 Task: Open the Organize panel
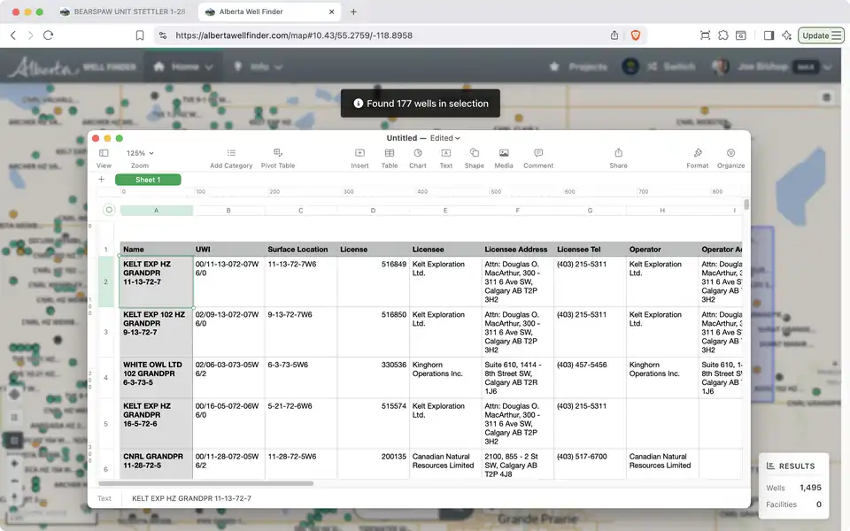click(x=730, y=158)
